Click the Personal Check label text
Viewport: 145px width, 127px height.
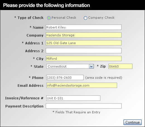(64, 18)
